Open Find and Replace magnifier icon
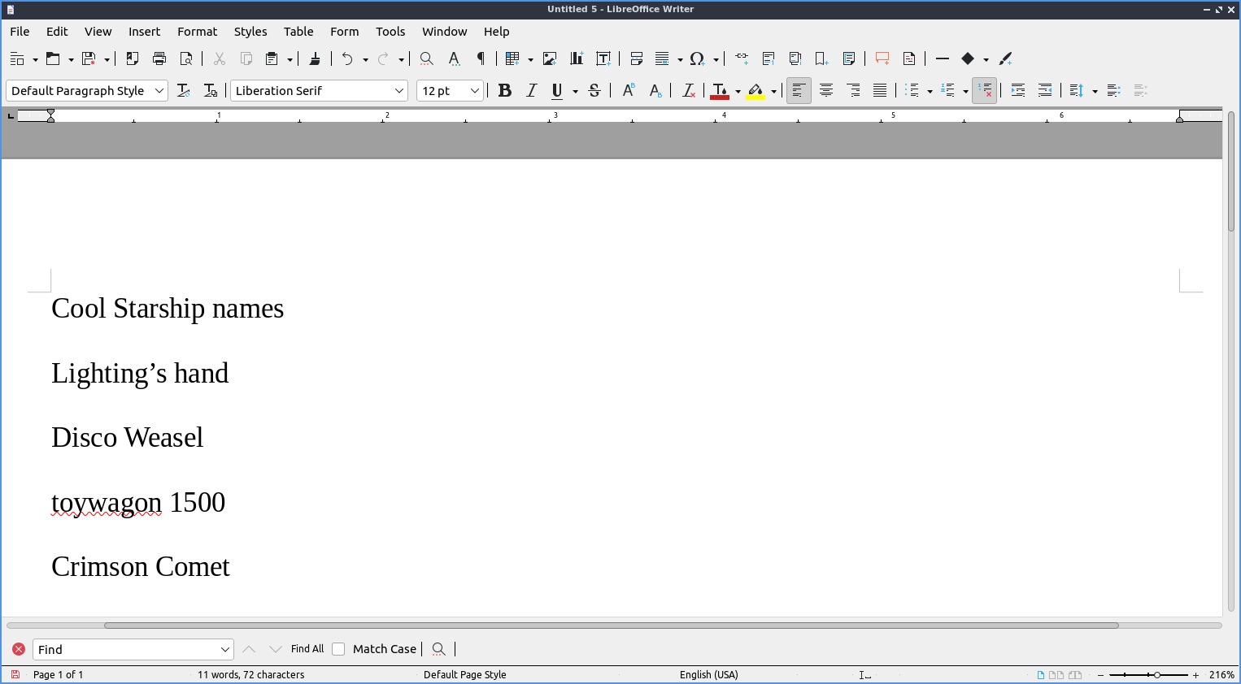Image resolution: width=1241 pixels, height=684 pixels. (x=426, y=58)
